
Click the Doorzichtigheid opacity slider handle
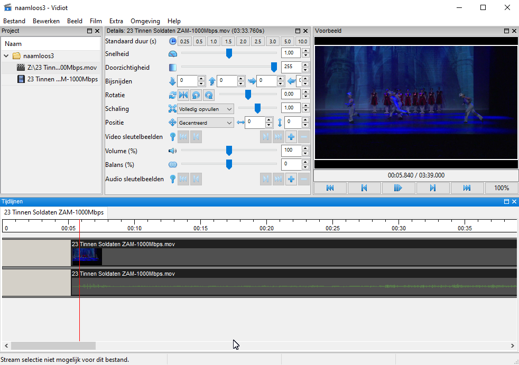click(x=274, y=67)
